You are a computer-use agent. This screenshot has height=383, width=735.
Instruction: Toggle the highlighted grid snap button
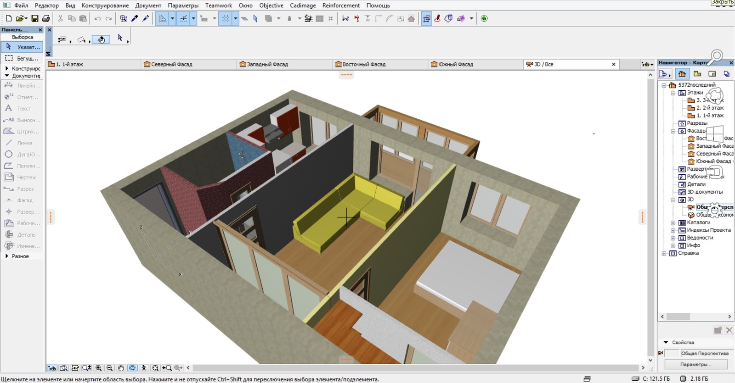[225, 18]
